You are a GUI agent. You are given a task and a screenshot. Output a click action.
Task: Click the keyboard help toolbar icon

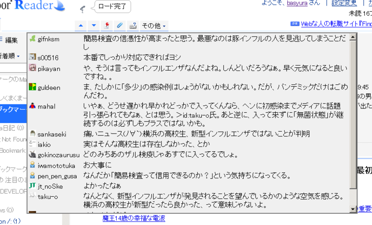[x=133, y=26]
